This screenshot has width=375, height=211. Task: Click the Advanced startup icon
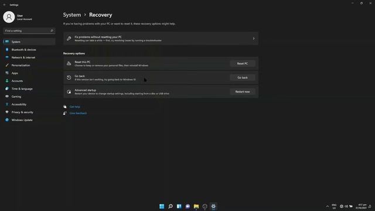pyautogui.click(x=69, y=91)
